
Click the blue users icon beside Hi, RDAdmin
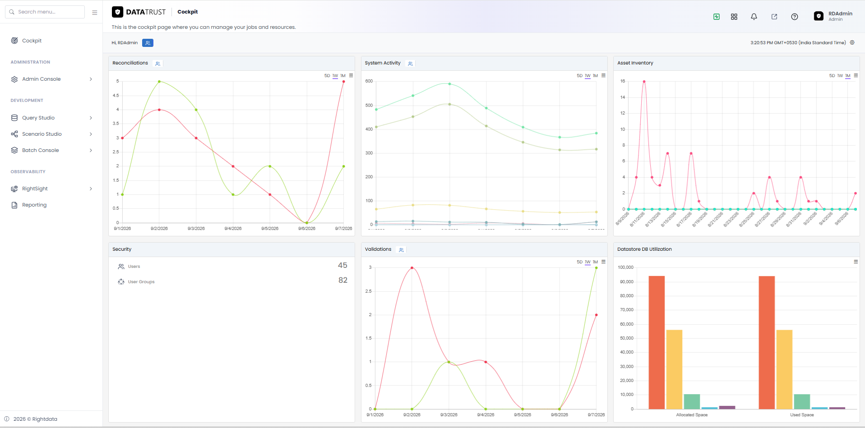click(148, 43)
